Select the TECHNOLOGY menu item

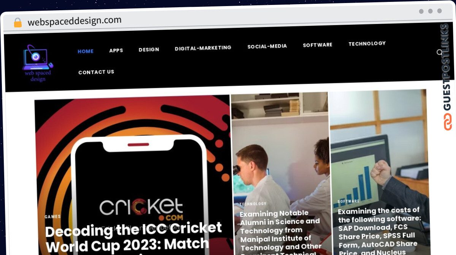coord(367,43)
